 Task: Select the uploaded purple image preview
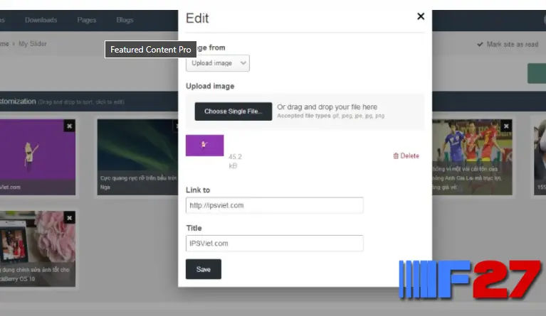coord(205,146)
